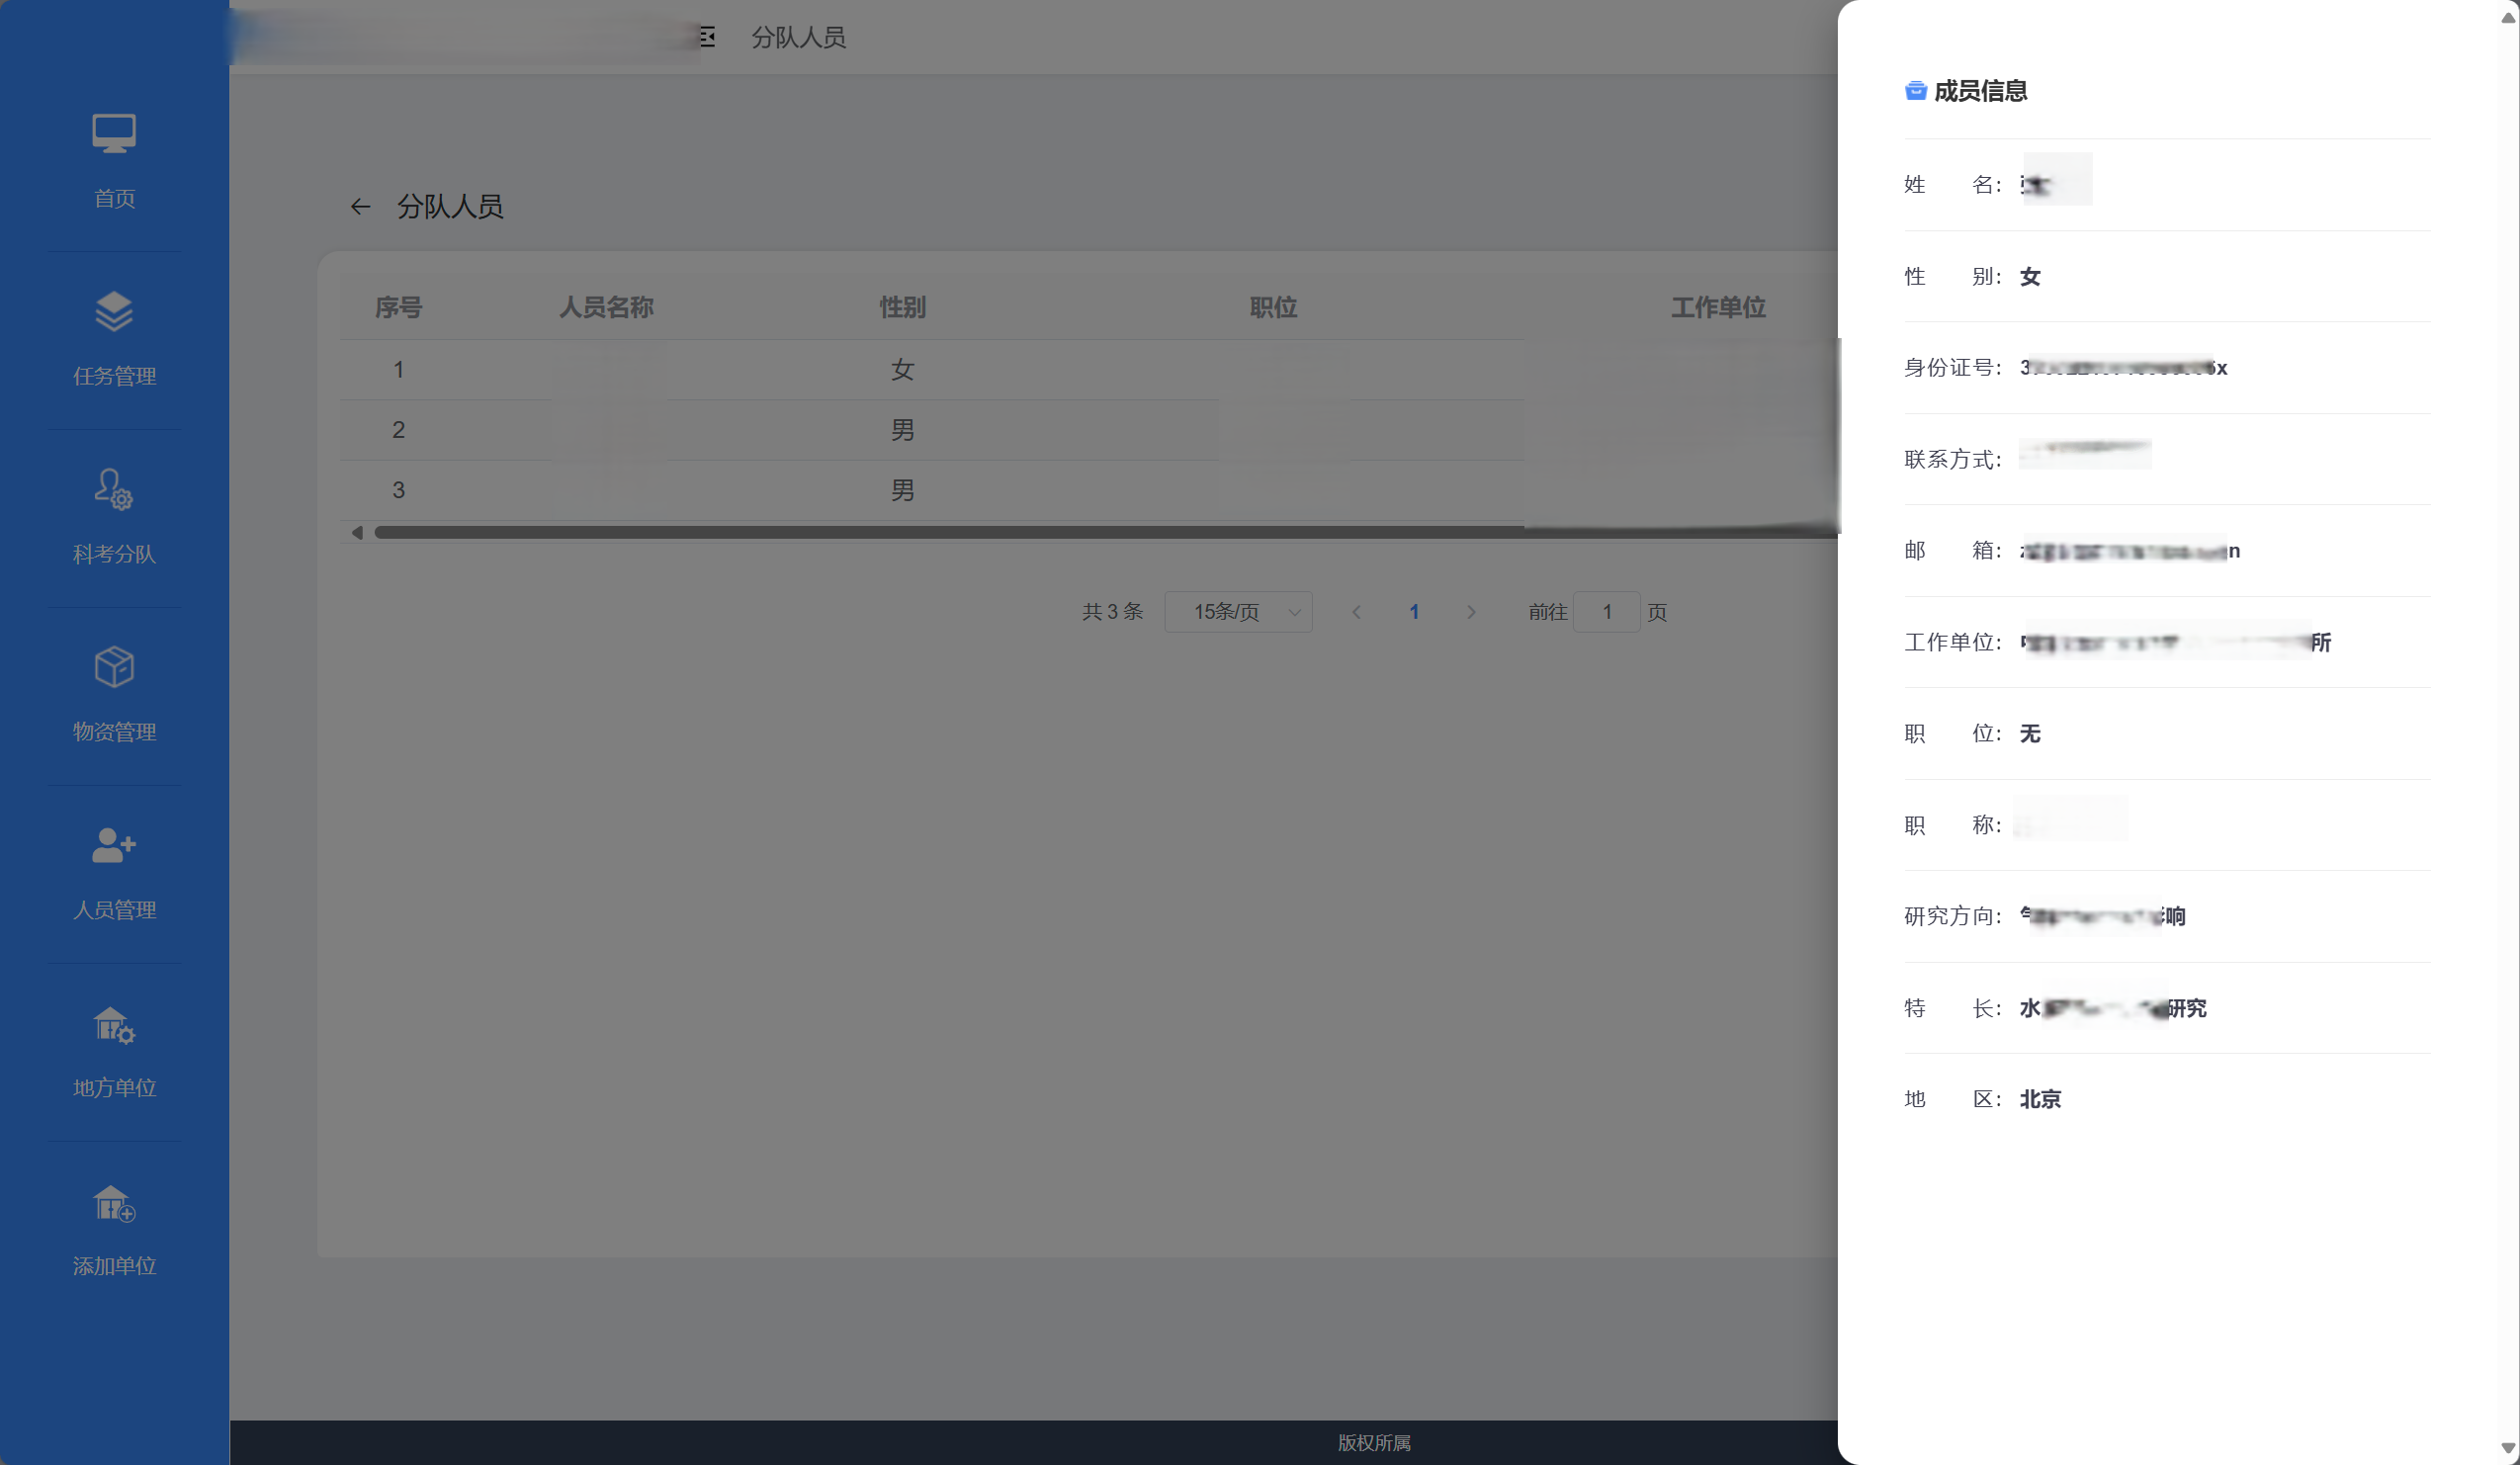Toggle the sidebar collapse icon
Image resolution: width=2520 pixels, height=1465 pixels.
click(707, 37)
